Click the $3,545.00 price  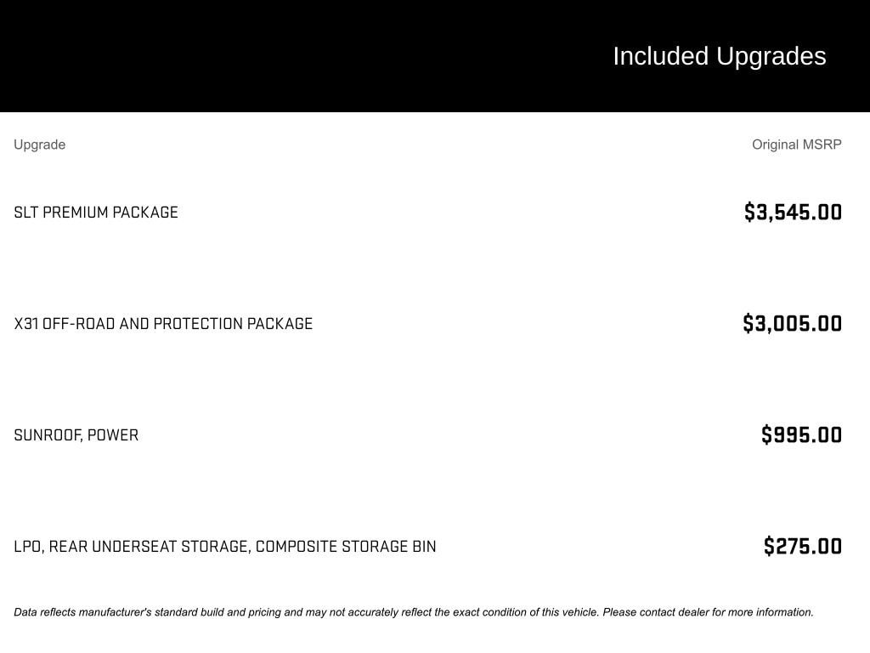793,213
